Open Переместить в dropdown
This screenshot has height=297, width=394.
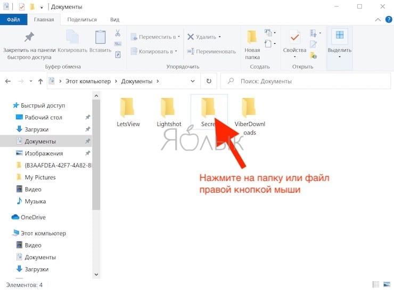[x=179, y=37]
